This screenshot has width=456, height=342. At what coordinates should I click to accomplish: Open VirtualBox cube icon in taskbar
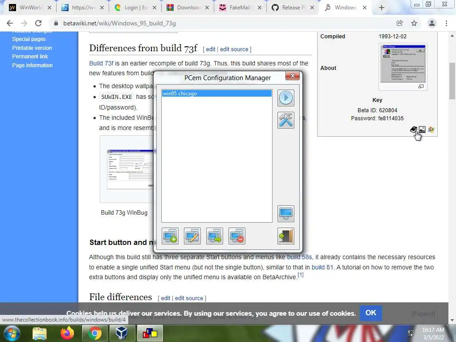122,333
